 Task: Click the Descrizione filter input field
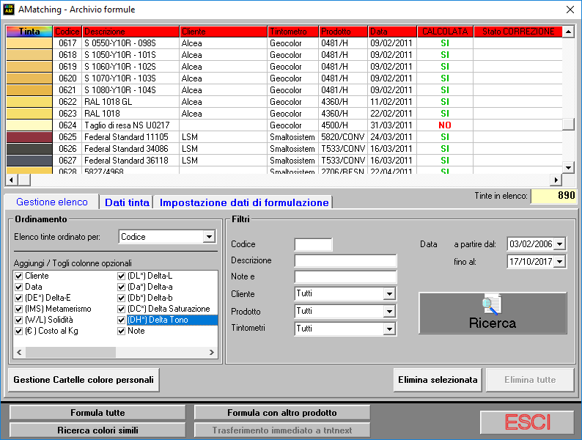point(345,260)
